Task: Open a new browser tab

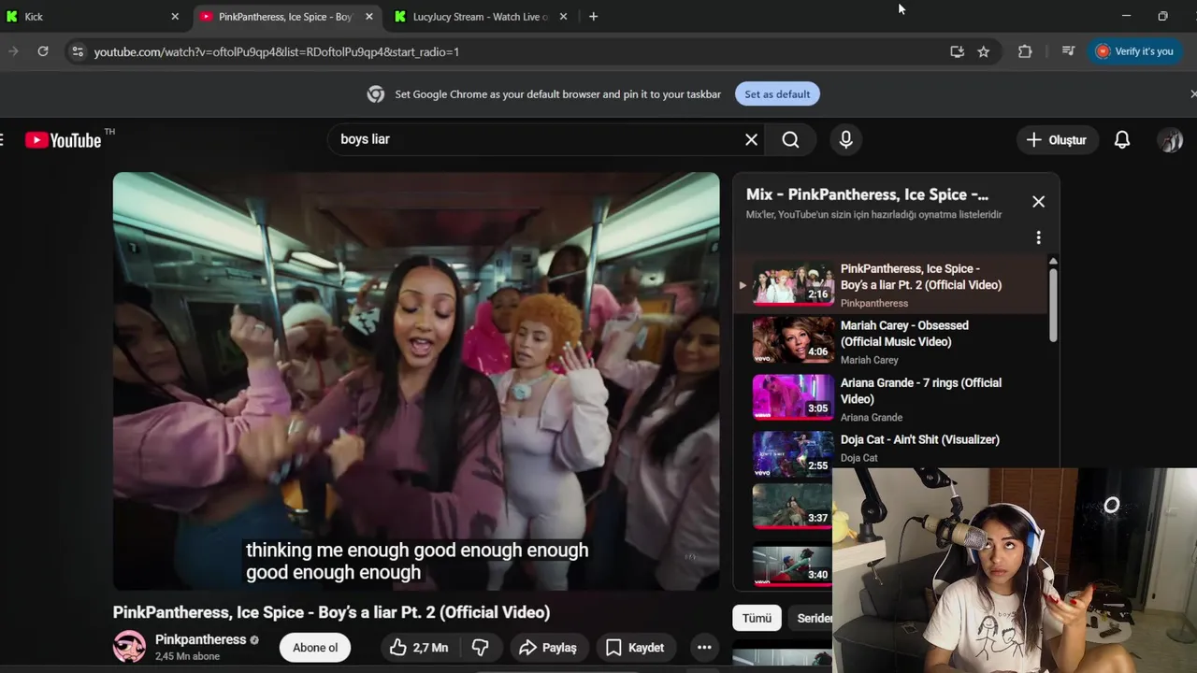Action: tap(593, 17)
